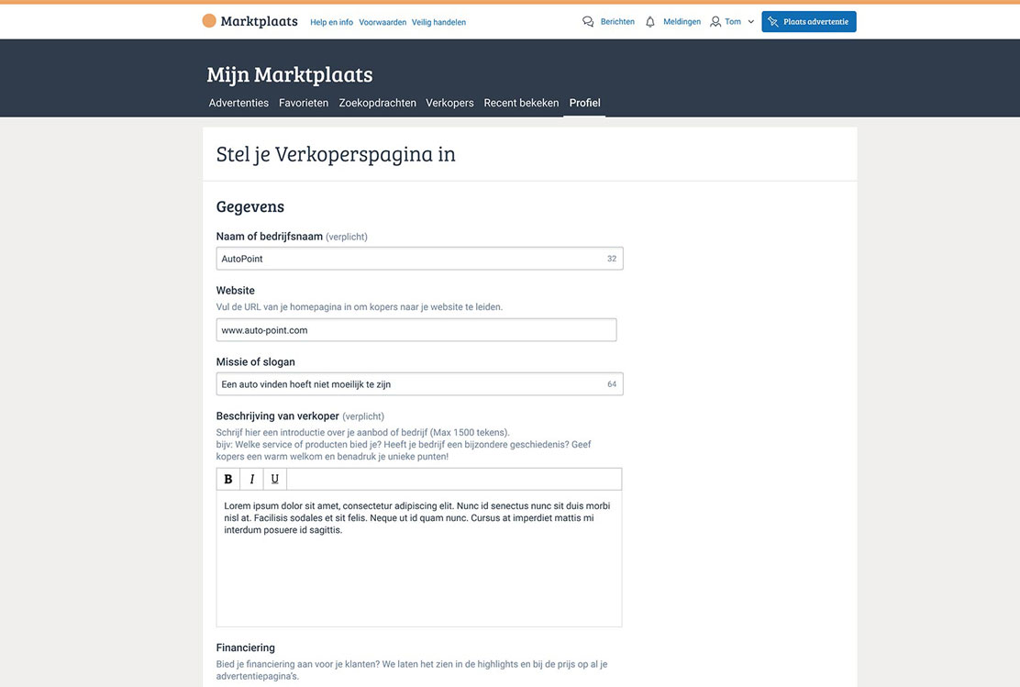1020x687 pixels.
Task: Open the Recent bekeken tab
Action: coord(521,103)
